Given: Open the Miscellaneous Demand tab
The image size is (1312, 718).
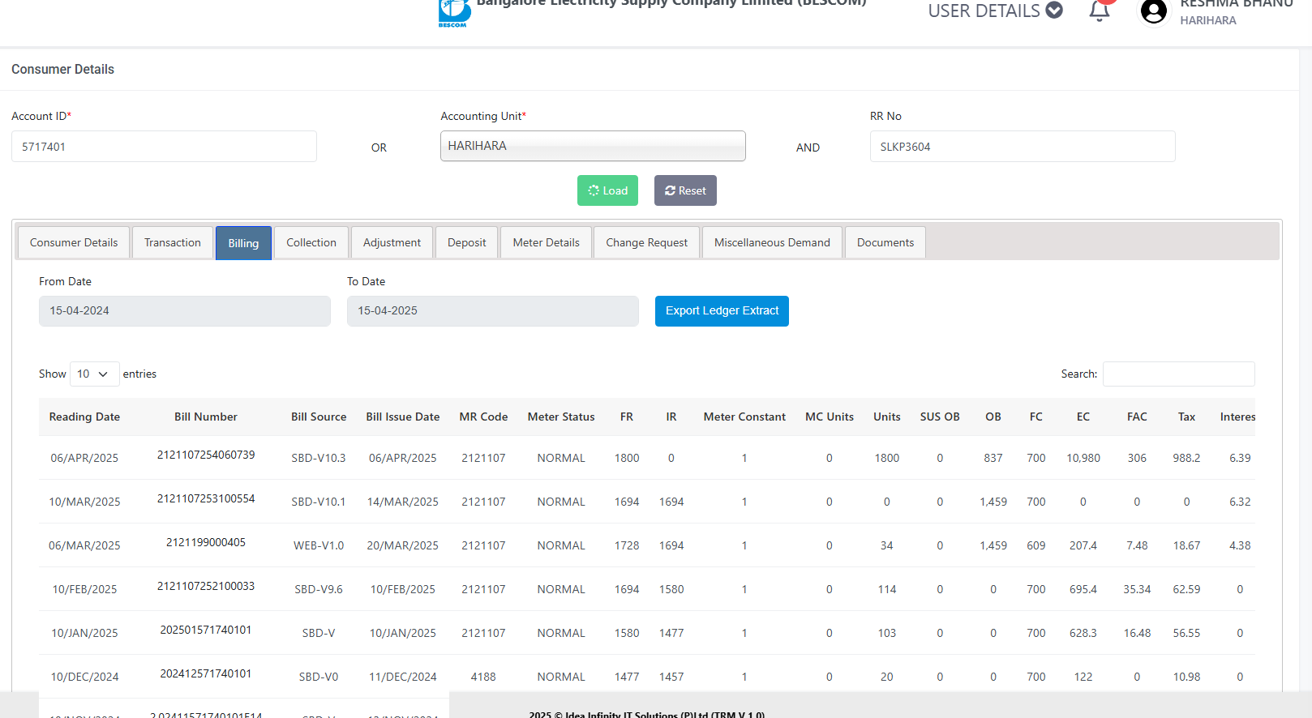Looking at the screenshot, I should pos(771,243).
